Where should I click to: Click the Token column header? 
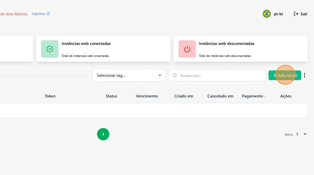tap(50, 96)
